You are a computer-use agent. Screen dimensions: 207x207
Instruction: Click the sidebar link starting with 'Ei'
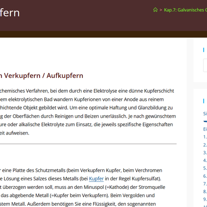click(205, 129)
